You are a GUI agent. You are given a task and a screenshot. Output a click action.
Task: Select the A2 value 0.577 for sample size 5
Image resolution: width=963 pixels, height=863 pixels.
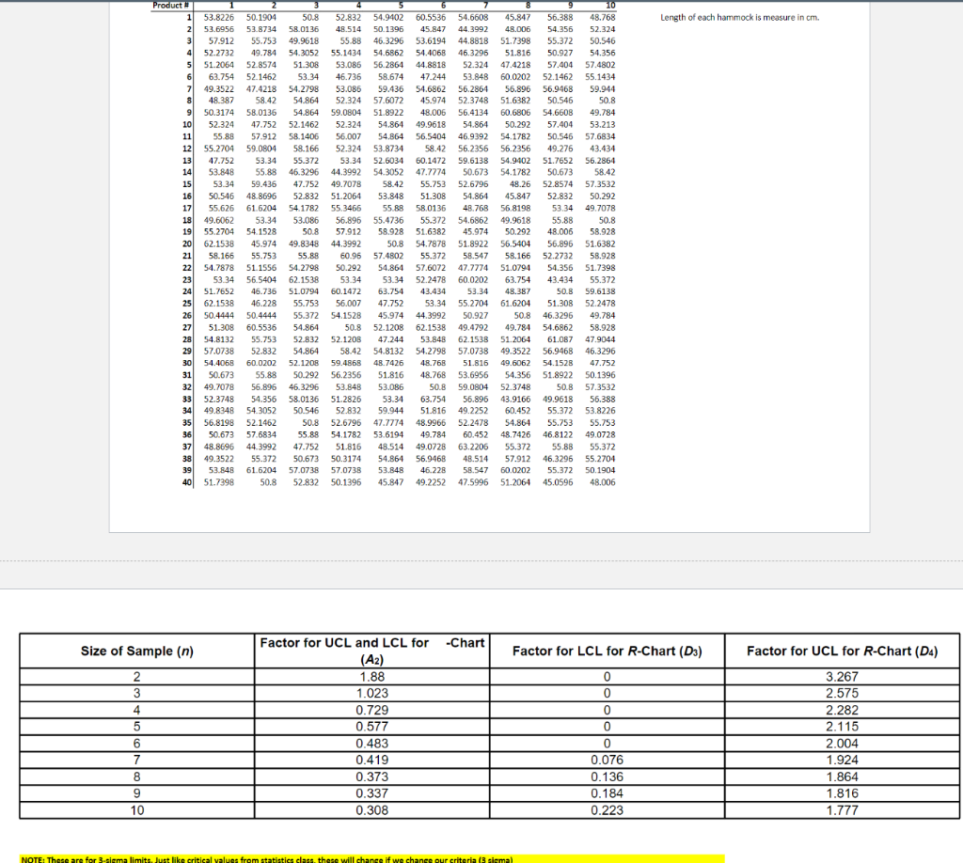pos(372,726)
